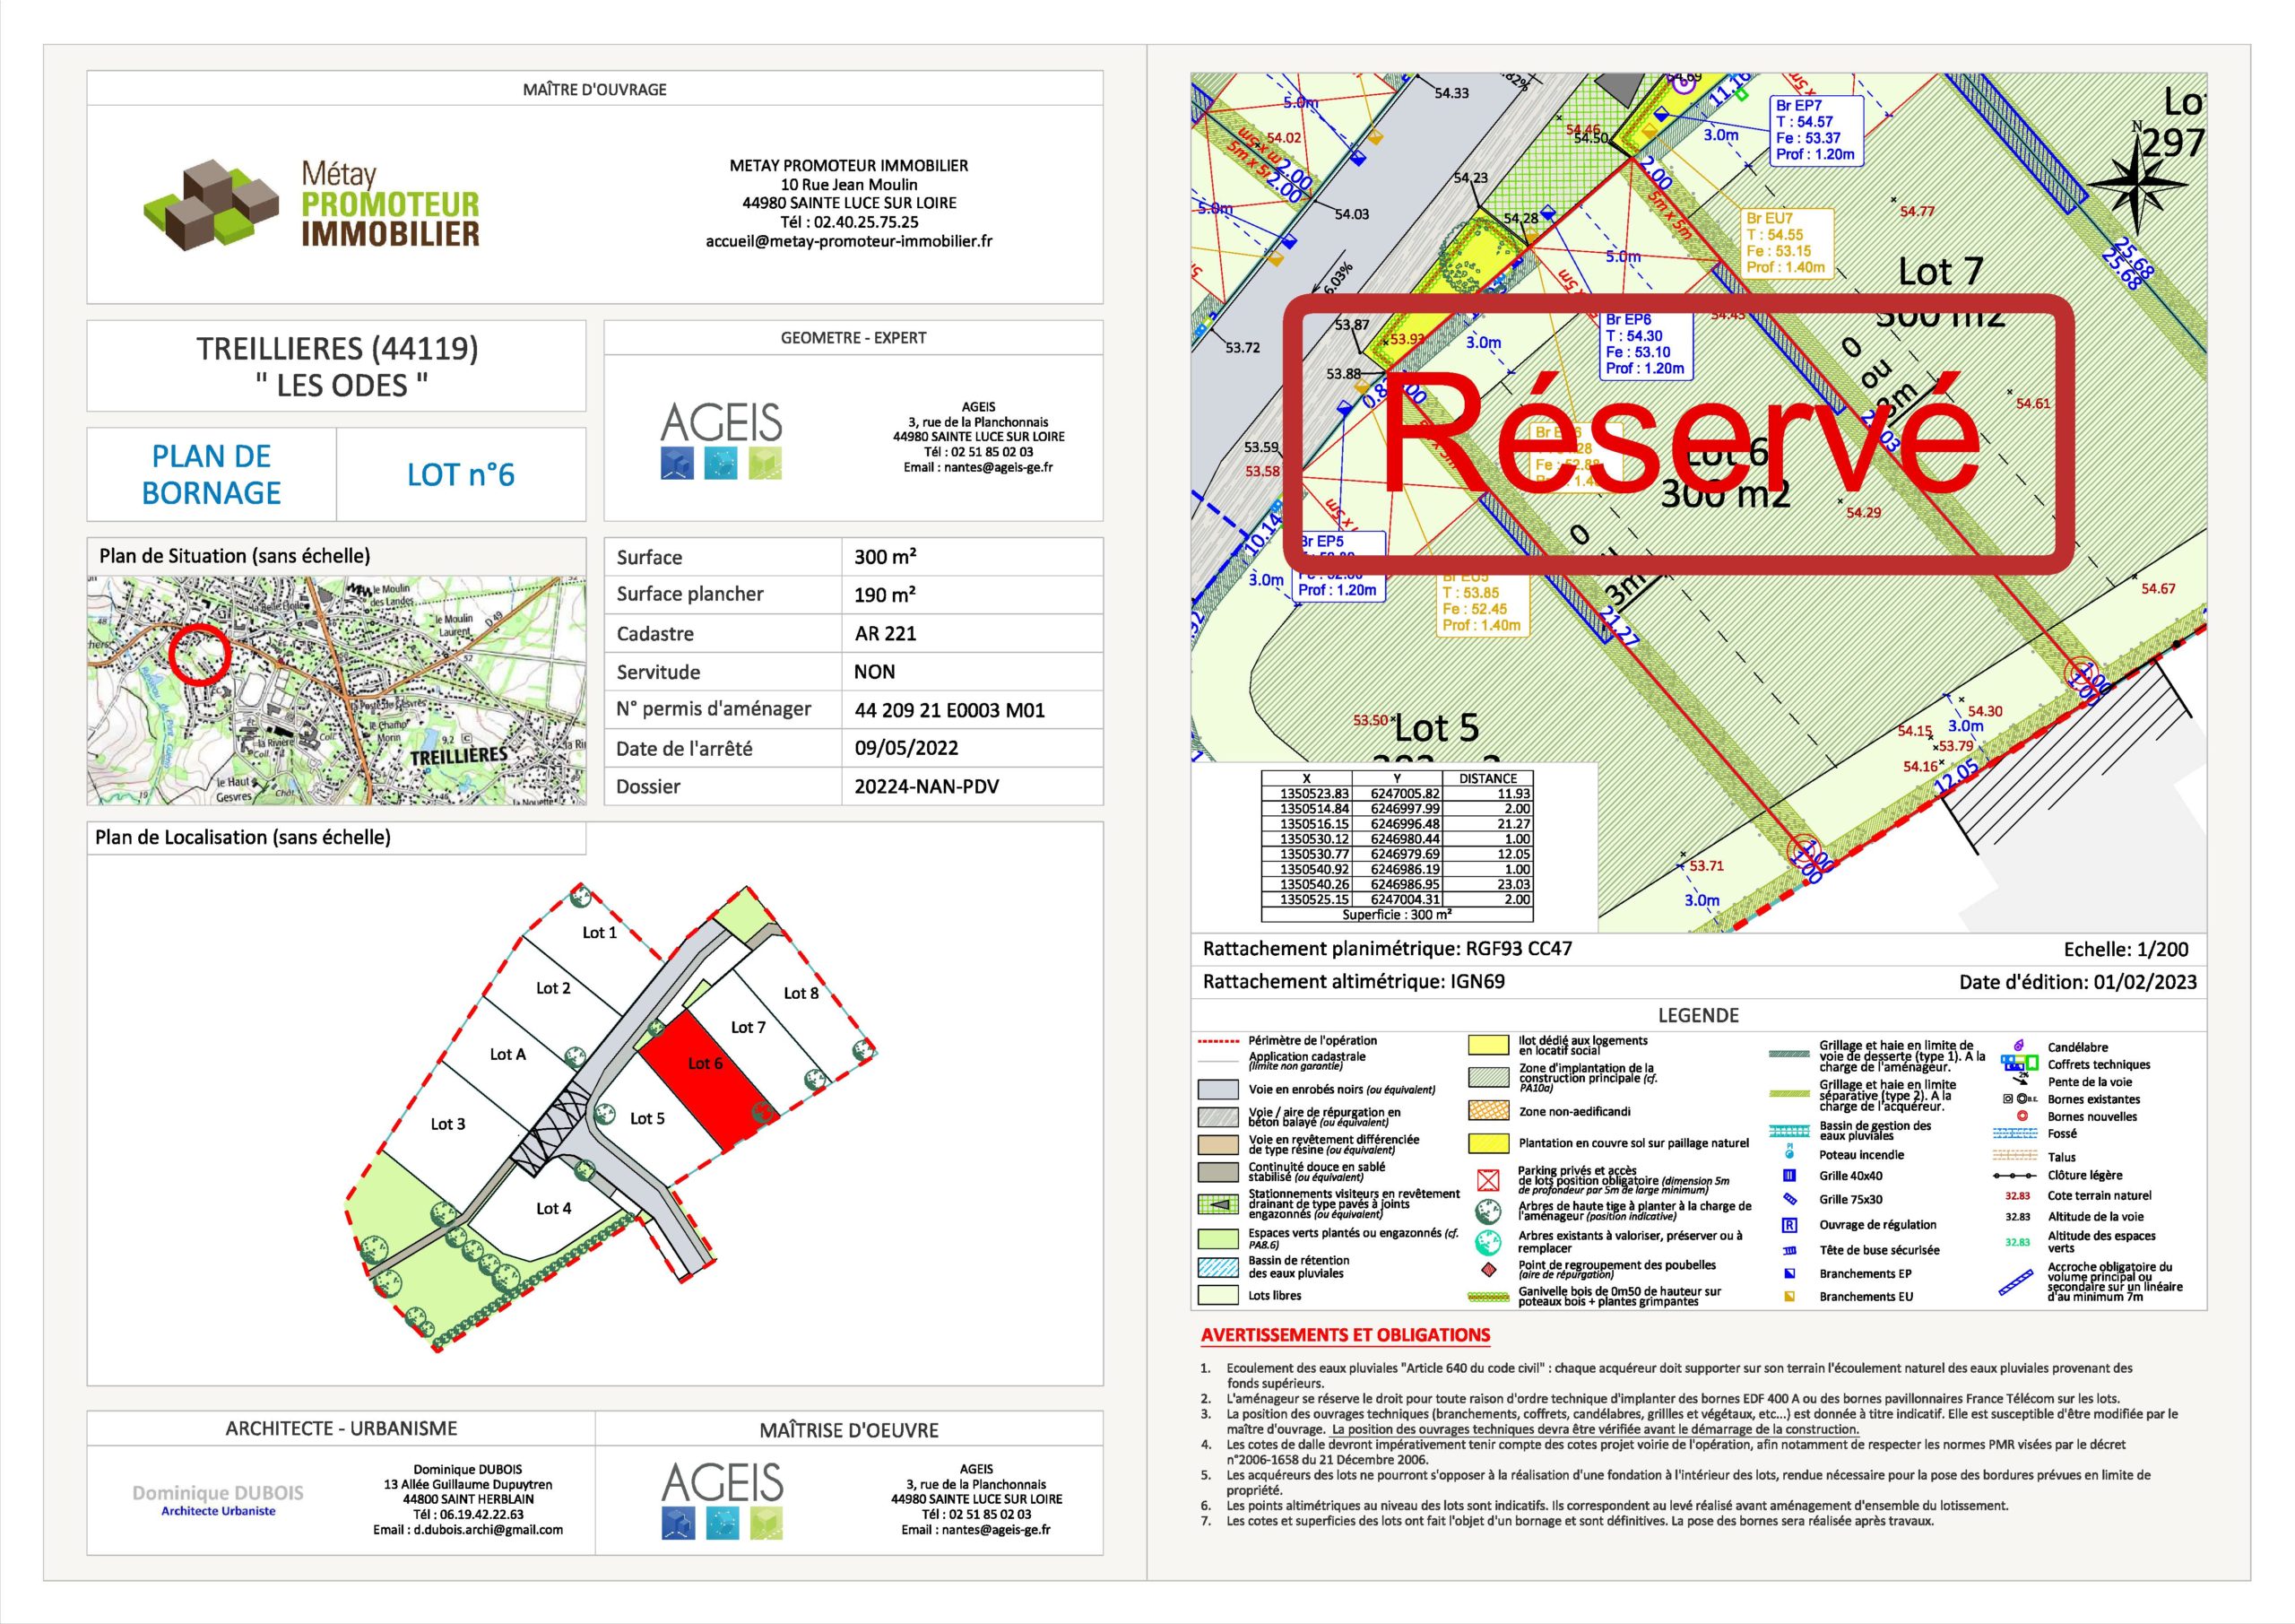
Task: Click the Branchements EU legend symbol
Action: [1789, 1296]
